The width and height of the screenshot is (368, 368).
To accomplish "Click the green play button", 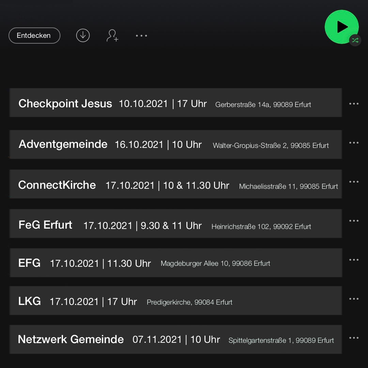I will pos(341,27).
